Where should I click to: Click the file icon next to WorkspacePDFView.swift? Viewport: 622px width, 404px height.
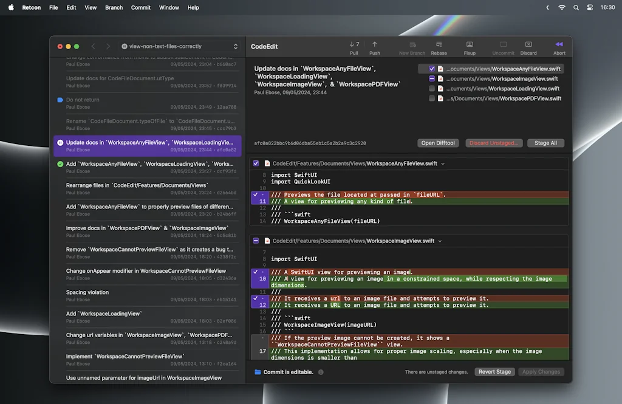click(440, 98)
